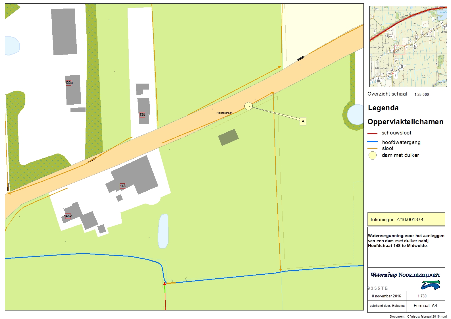Click the house number 133a label
Screen dimensions: 451x319
(69, 83)
